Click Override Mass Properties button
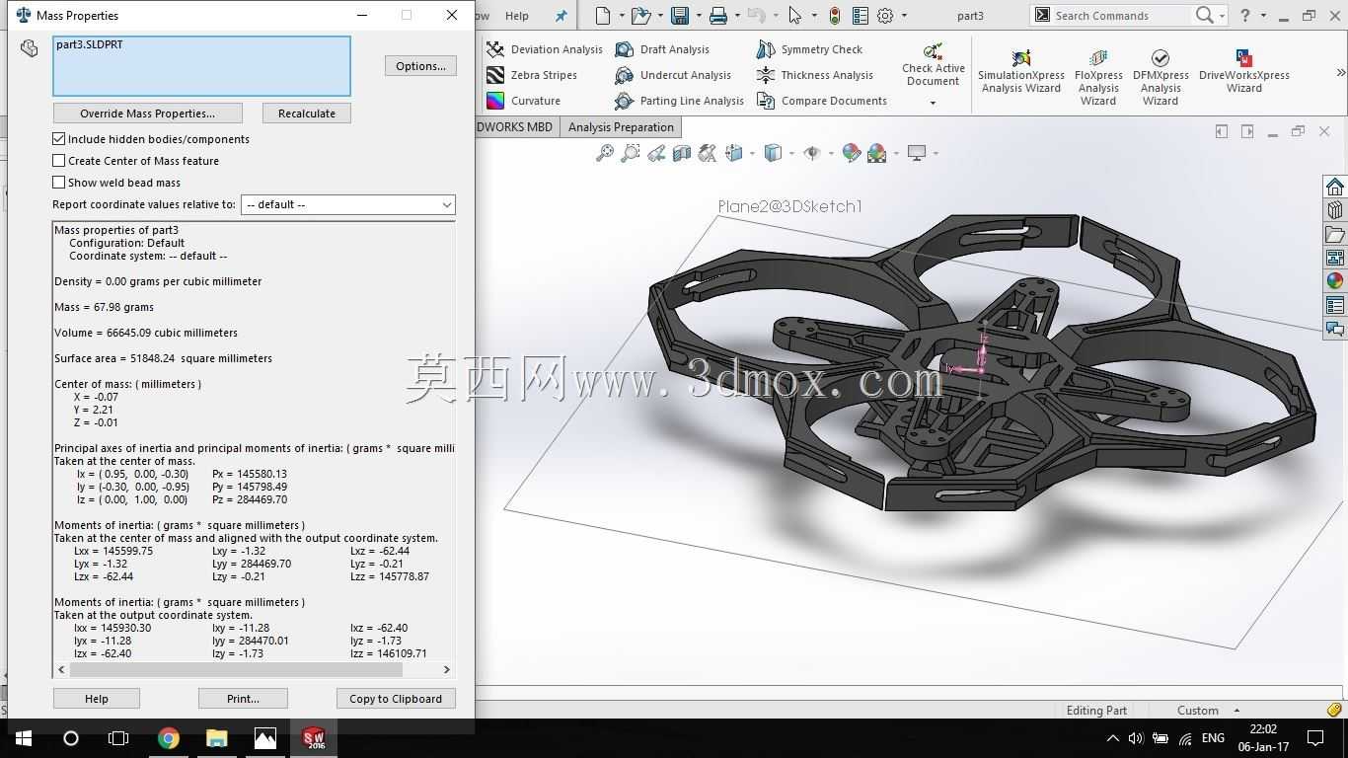The width and height of the screenshot is (1348, 758). point(147,114)
